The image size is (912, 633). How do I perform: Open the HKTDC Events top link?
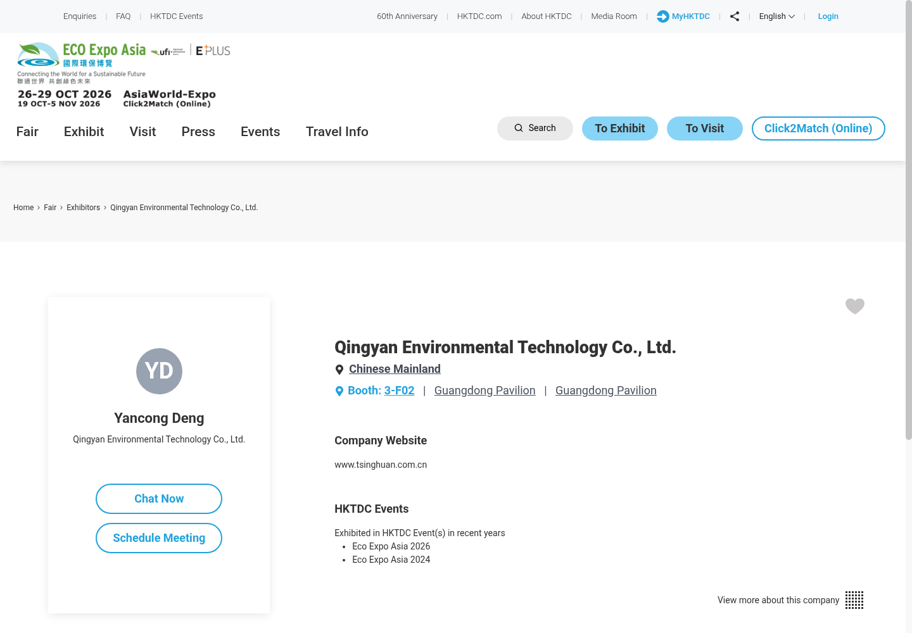click(x=177, y=16)
